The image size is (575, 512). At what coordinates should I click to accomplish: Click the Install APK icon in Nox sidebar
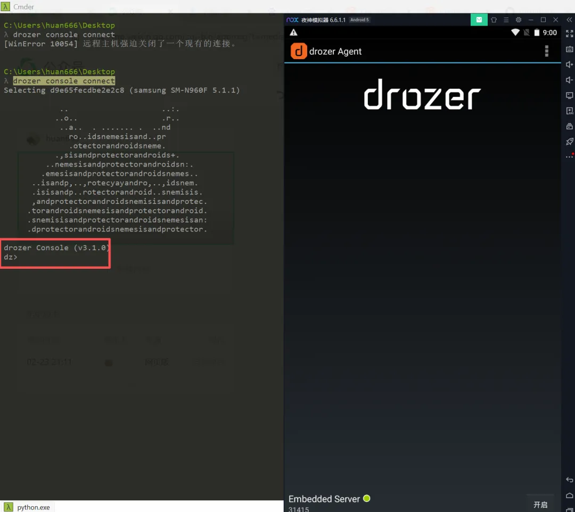(569, 111)
